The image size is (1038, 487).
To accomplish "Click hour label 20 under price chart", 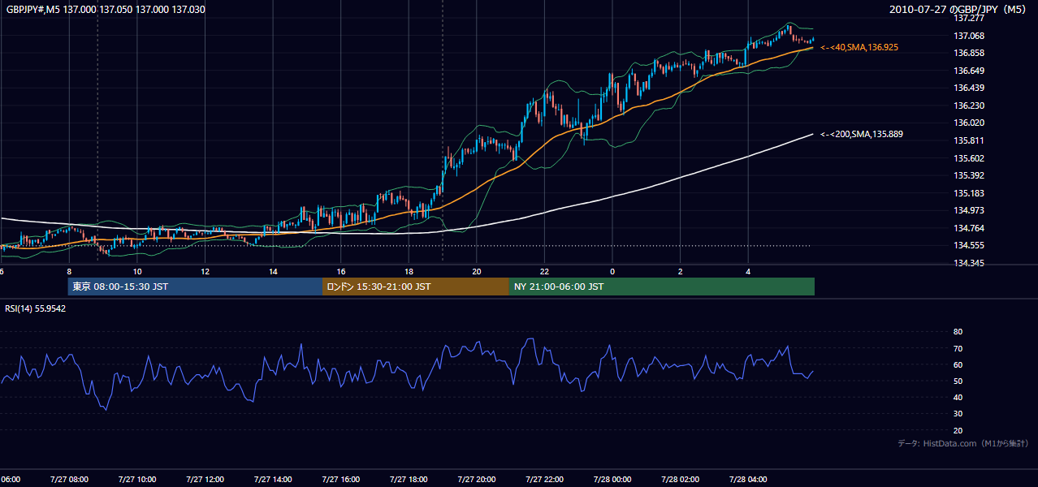I will (x=477, y=271).
